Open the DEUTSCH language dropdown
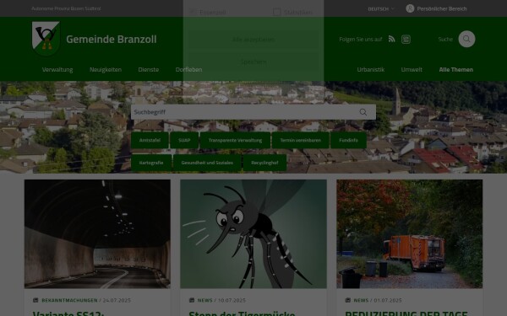 tap(381, 9)
